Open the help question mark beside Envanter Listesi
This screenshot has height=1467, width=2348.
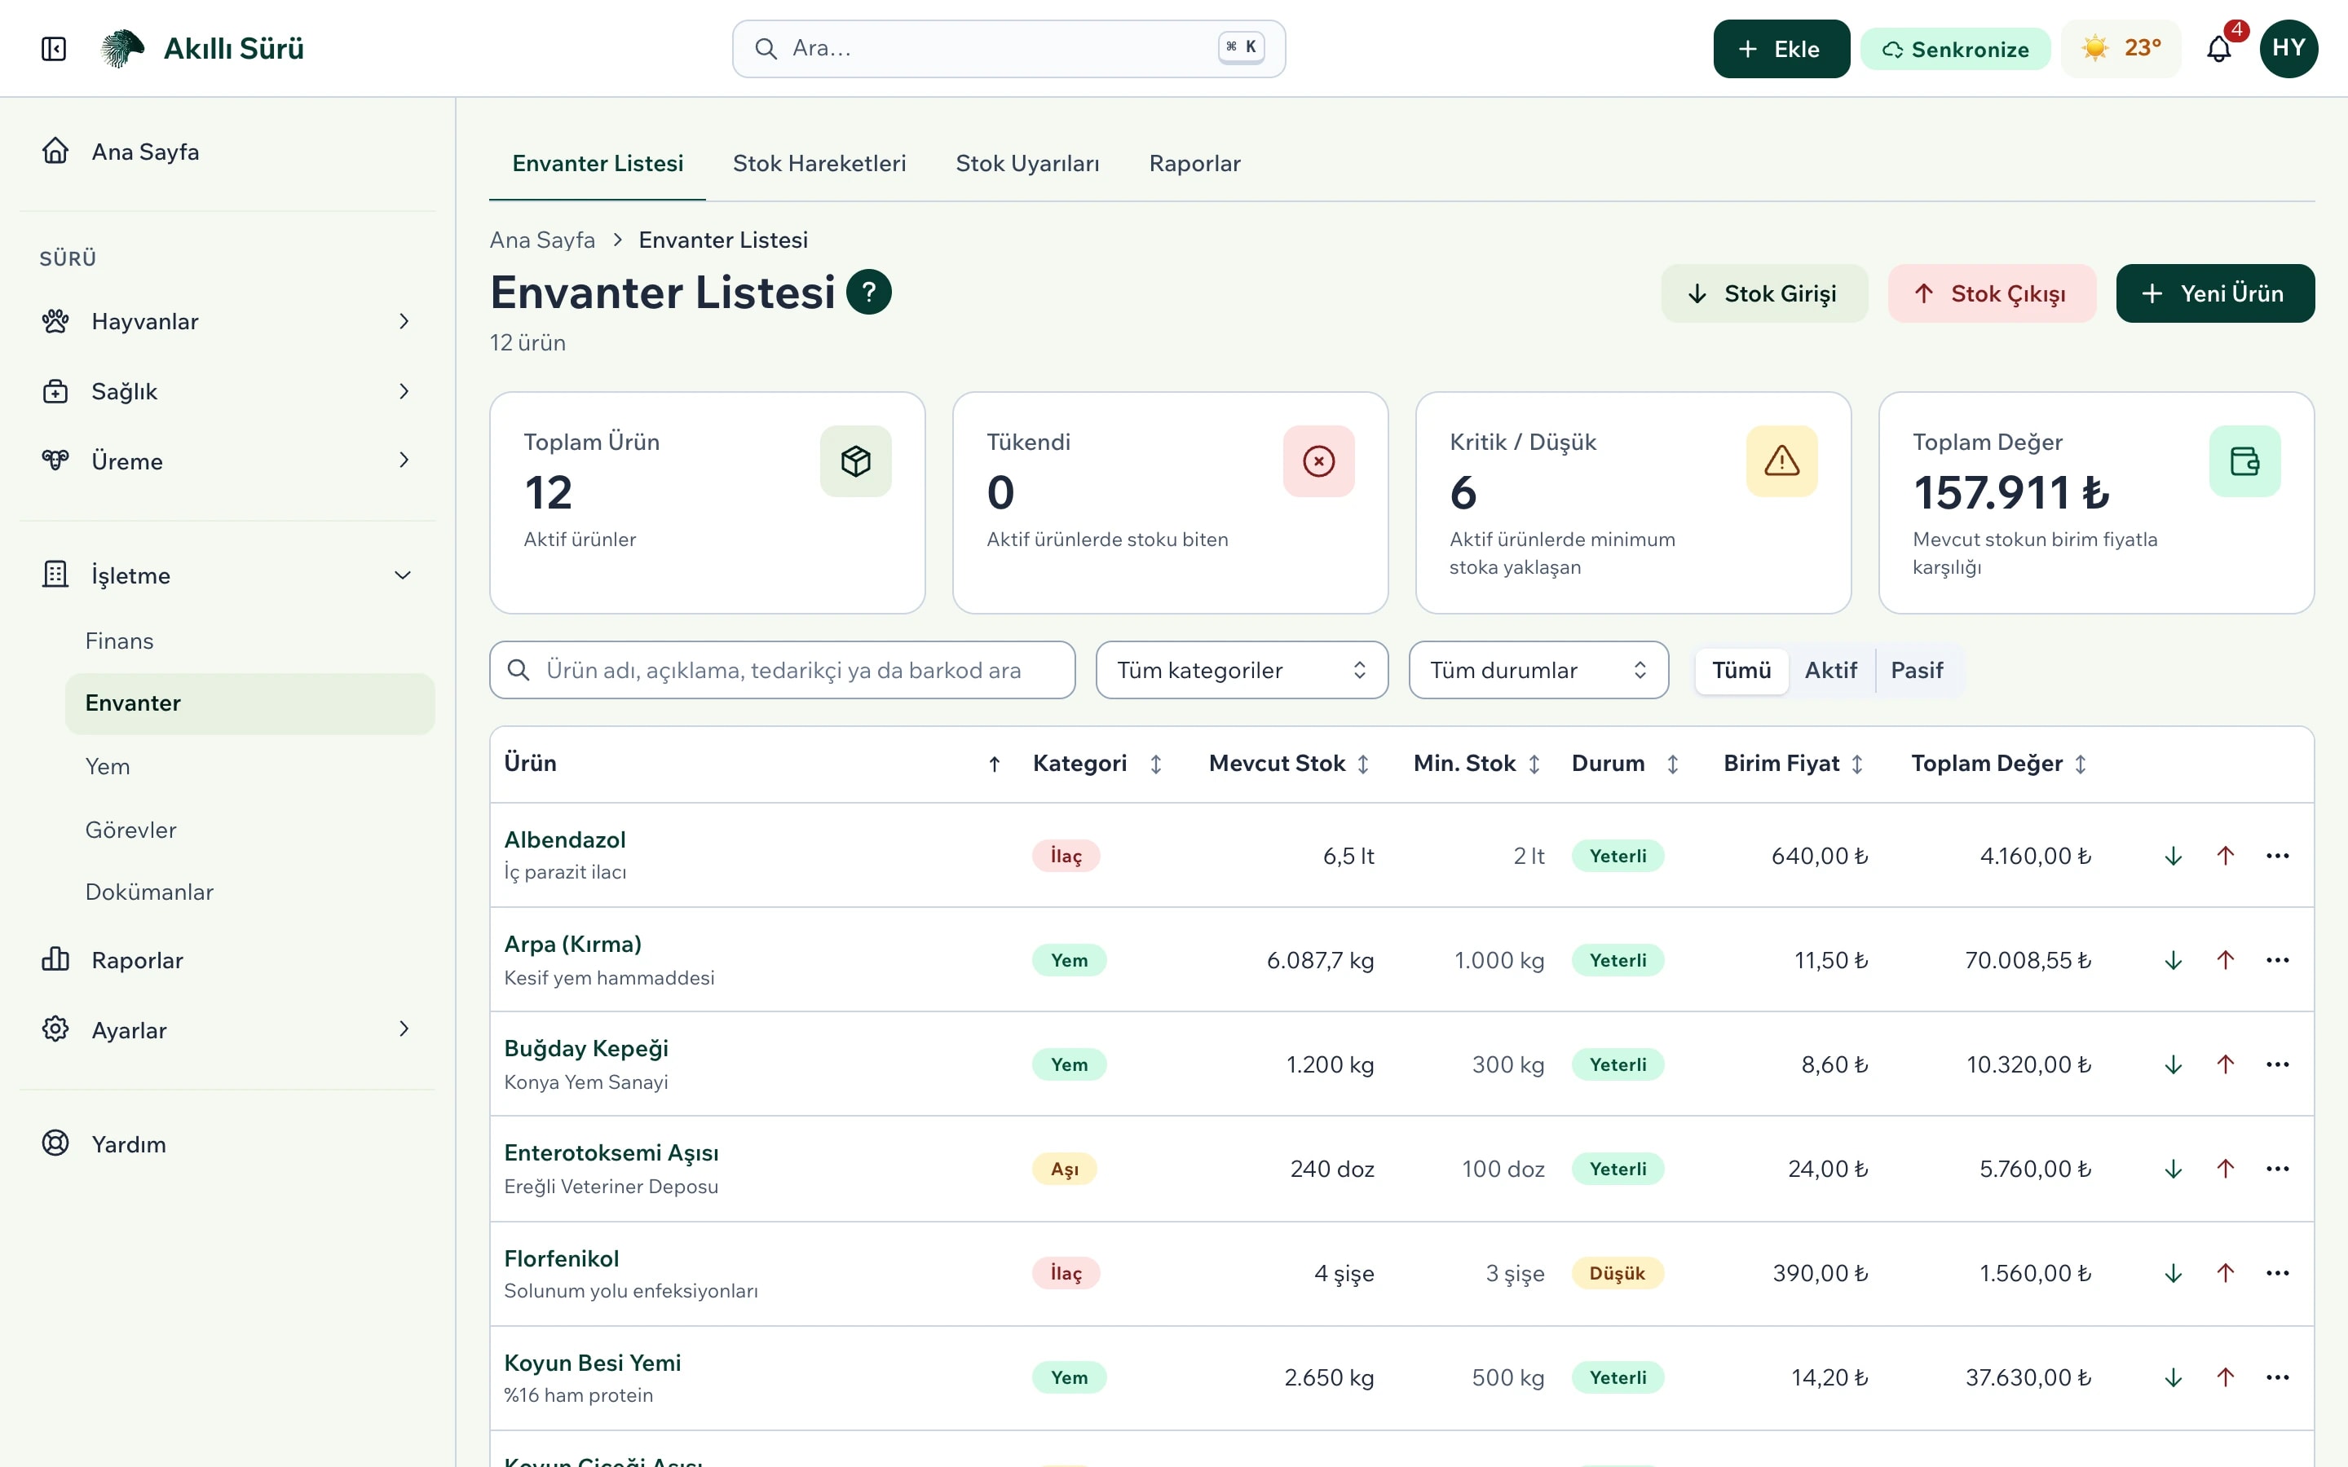click(x=868, y=292)
